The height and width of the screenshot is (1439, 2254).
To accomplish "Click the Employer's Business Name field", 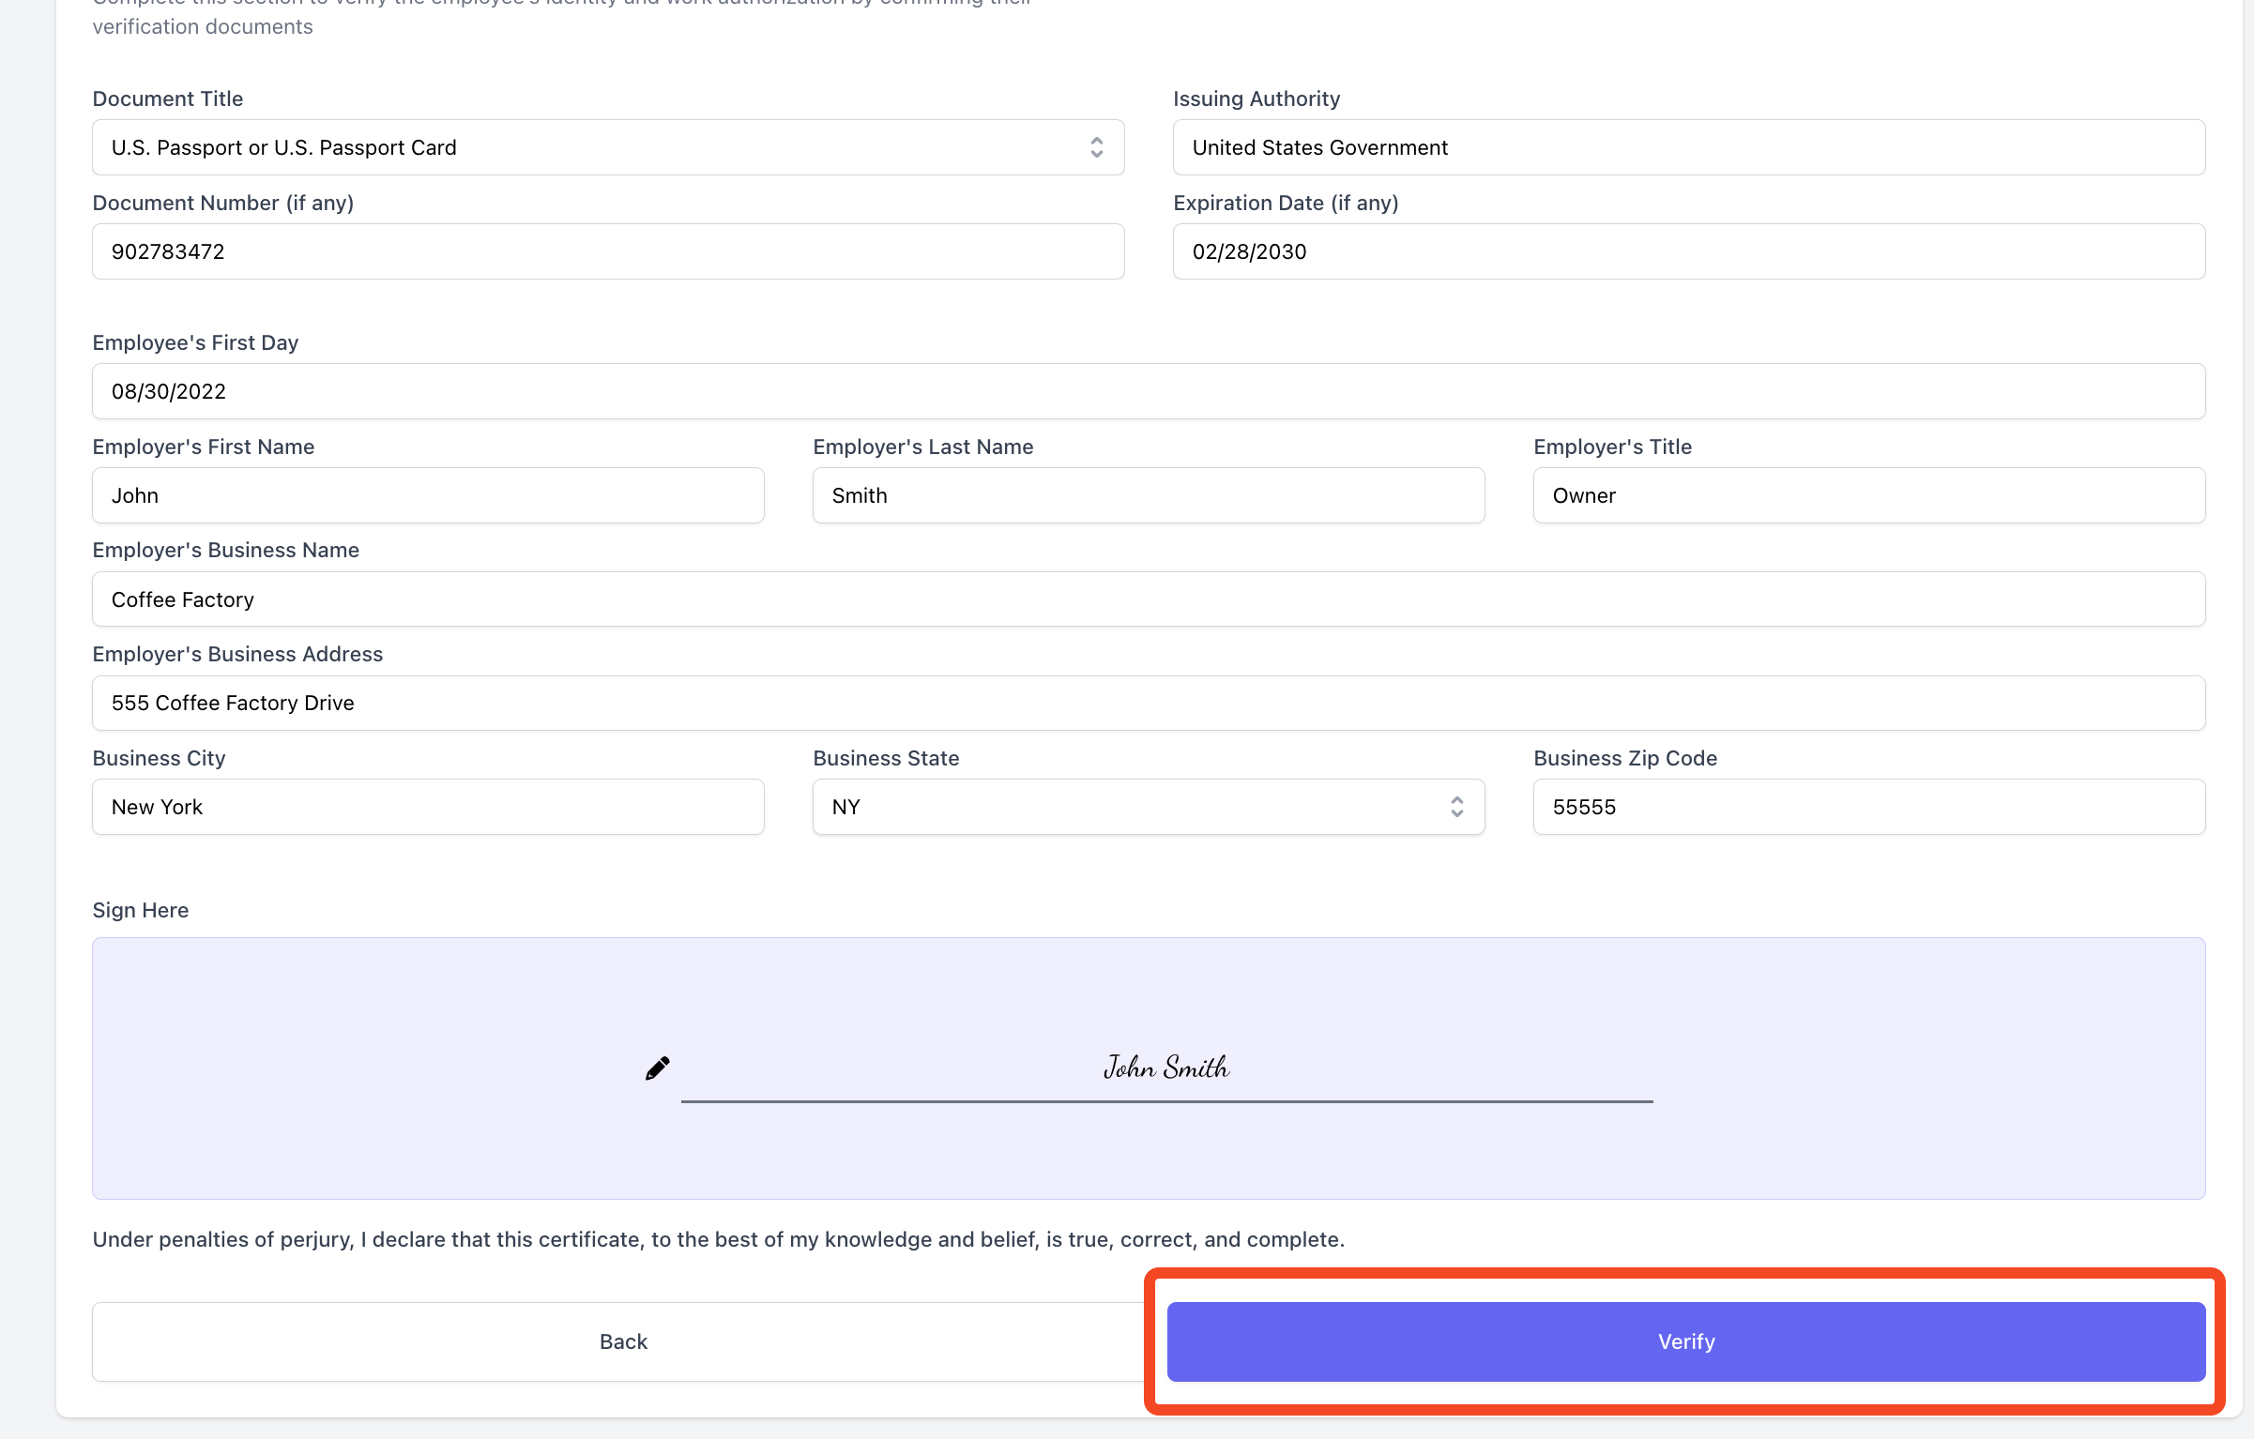I will 1149,599.
